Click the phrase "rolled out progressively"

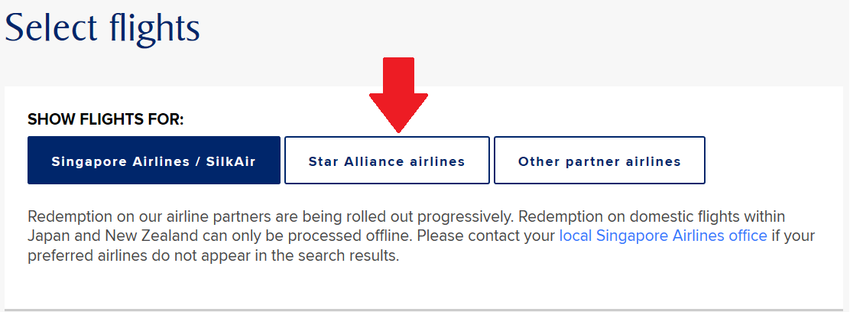pyautogui.click(x=423, y=216)
